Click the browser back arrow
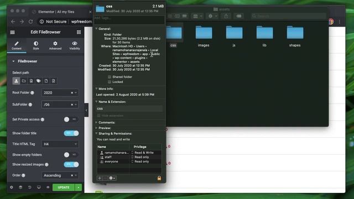Viewport: 354px width, 199px height. click(x=13, y=22)
